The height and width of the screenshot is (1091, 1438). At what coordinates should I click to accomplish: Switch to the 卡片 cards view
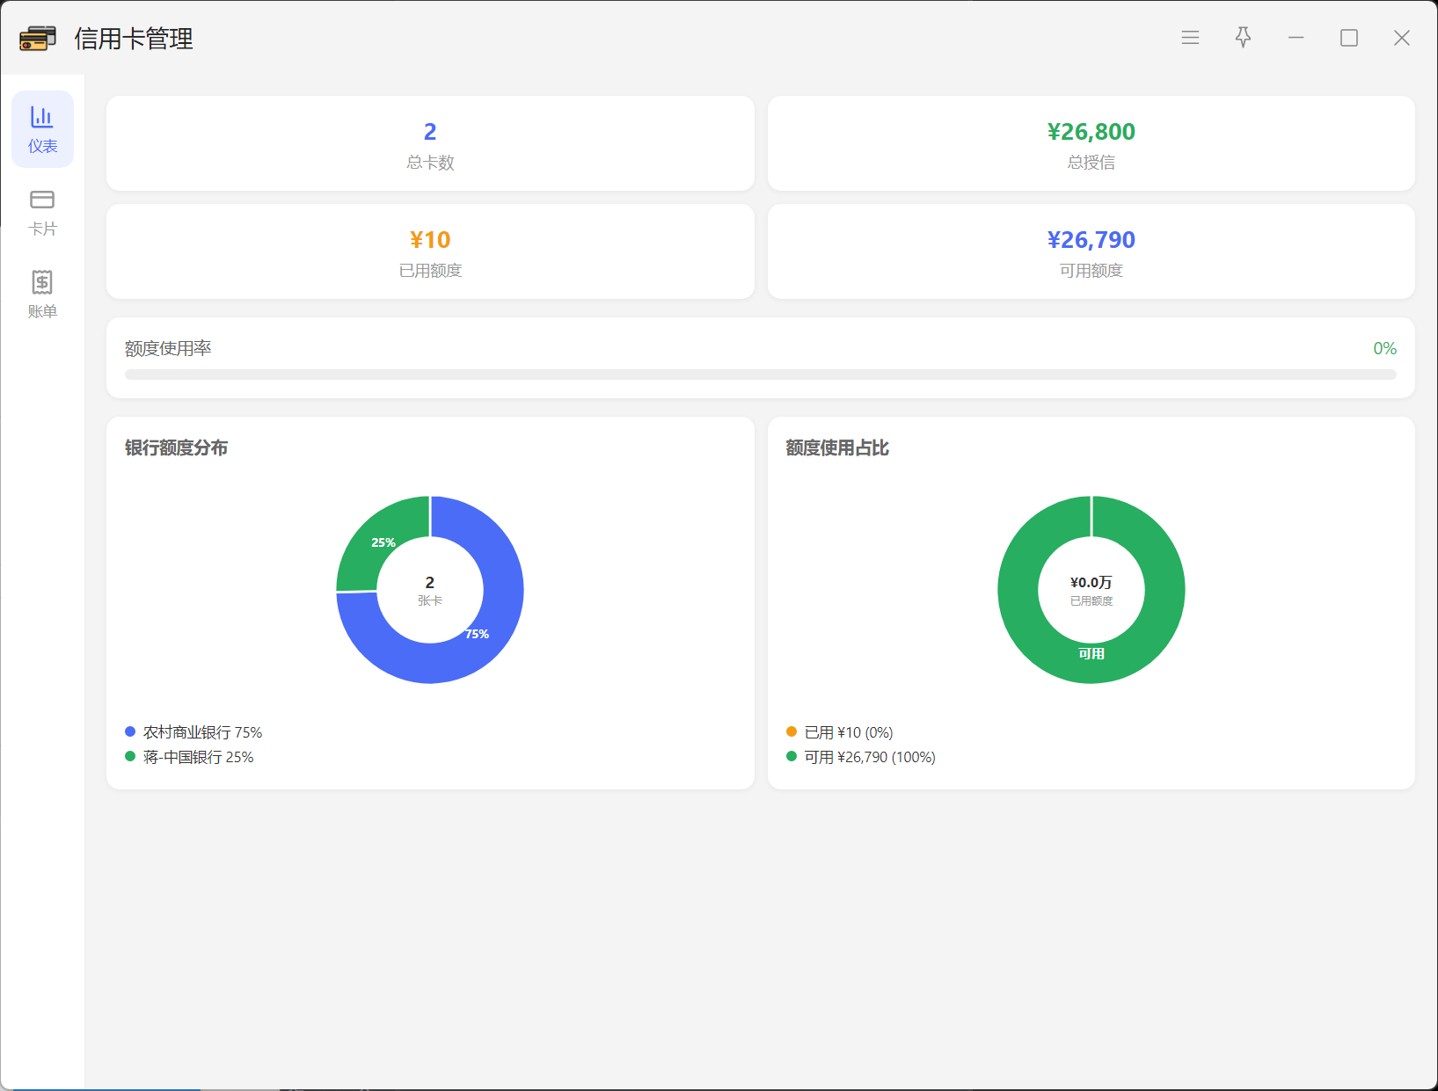point(42,213)
